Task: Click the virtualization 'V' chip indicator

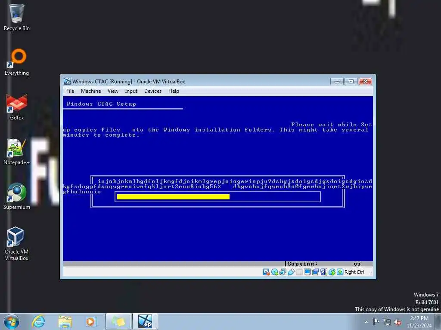Action: point(323,272)
